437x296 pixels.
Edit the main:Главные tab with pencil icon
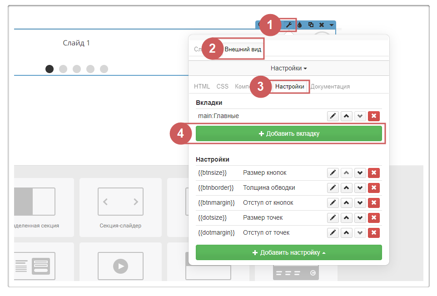[333, 116]
